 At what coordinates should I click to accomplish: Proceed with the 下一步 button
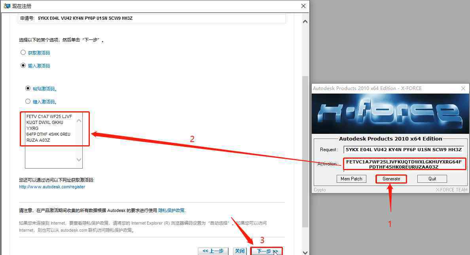[x=266, y=251]
